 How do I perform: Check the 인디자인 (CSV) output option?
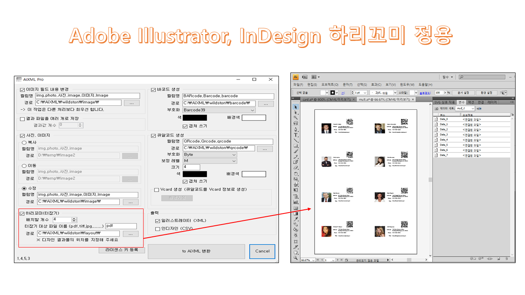158,229
